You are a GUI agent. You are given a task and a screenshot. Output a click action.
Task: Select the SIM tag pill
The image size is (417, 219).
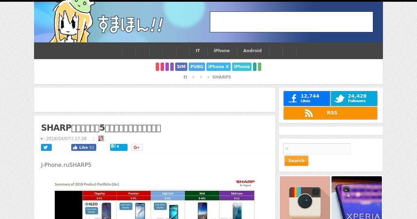pyautogui.click(x=181, y=67)
